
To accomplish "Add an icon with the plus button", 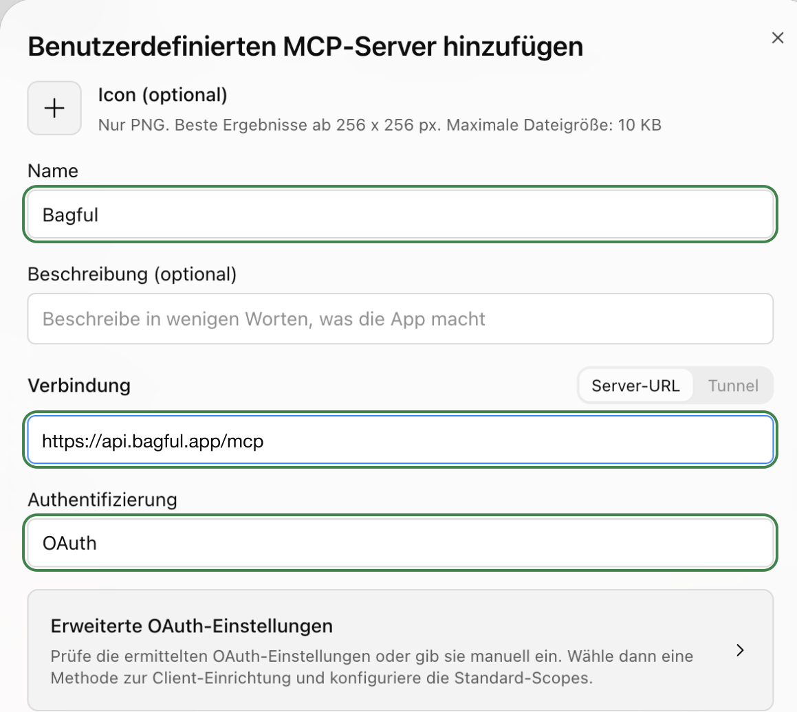I will click(54, 108).
